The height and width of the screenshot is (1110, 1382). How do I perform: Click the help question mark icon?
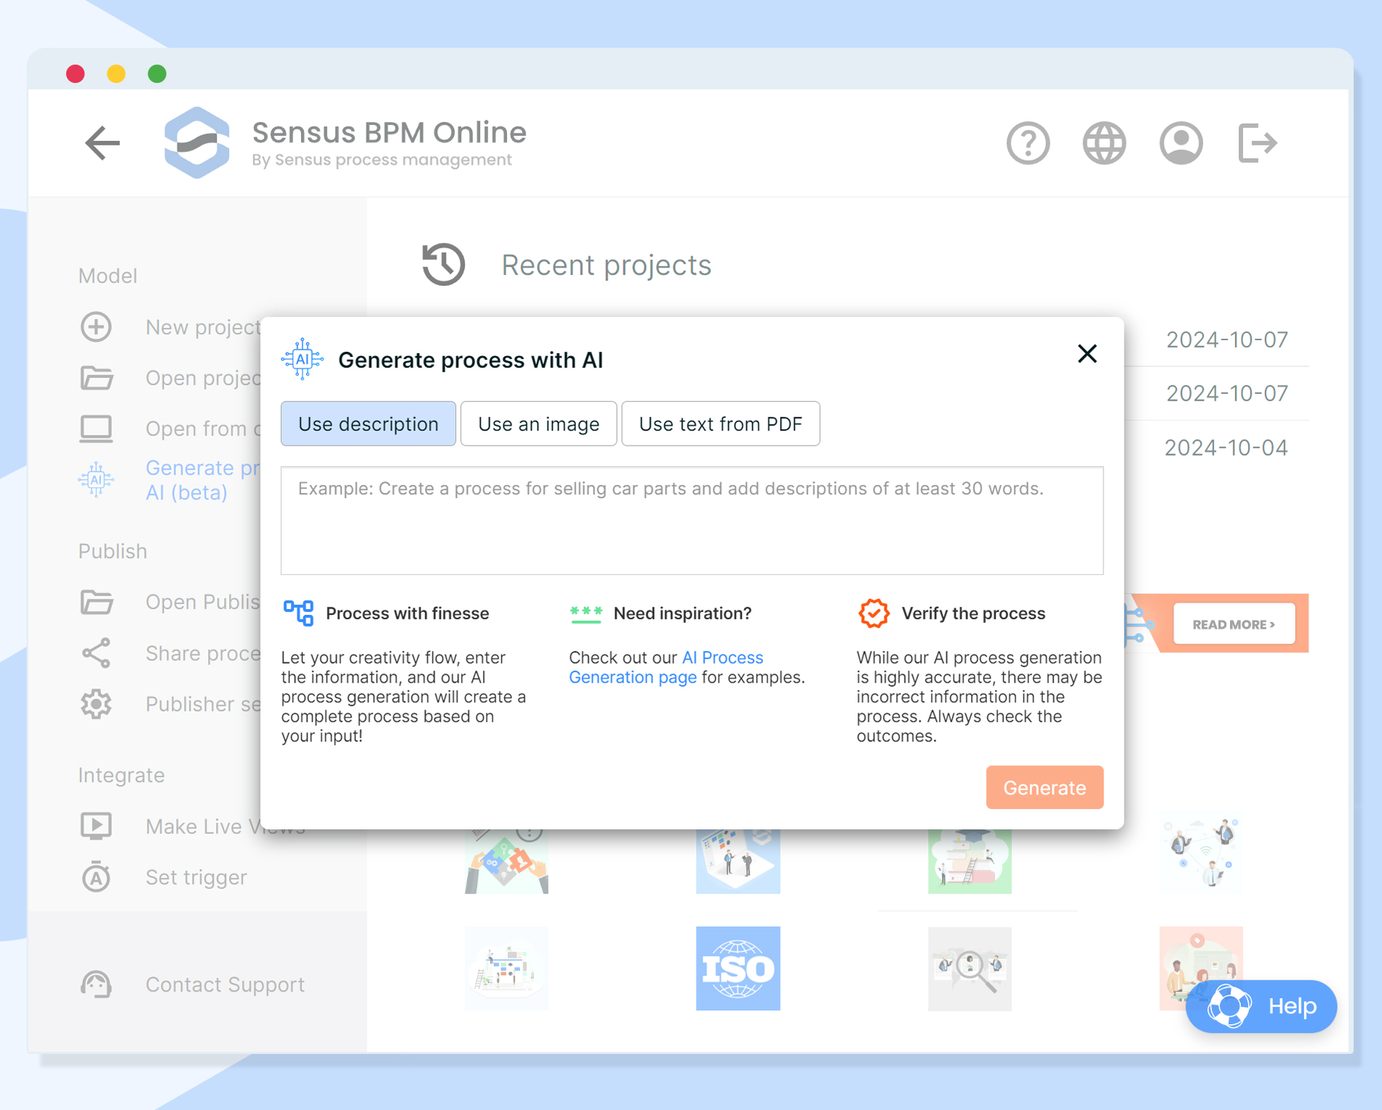coord(1028,143)
